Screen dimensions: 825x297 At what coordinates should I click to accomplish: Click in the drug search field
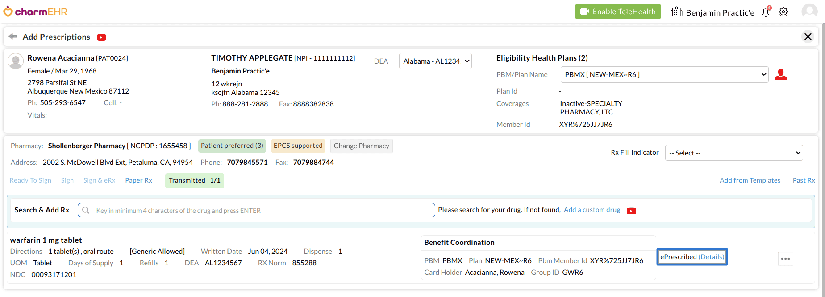[x=256, y=210]
